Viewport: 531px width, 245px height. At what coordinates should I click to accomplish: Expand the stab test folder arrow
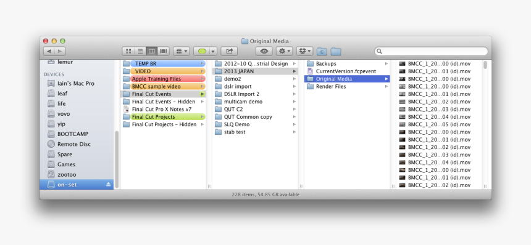(x=295, y=132)
